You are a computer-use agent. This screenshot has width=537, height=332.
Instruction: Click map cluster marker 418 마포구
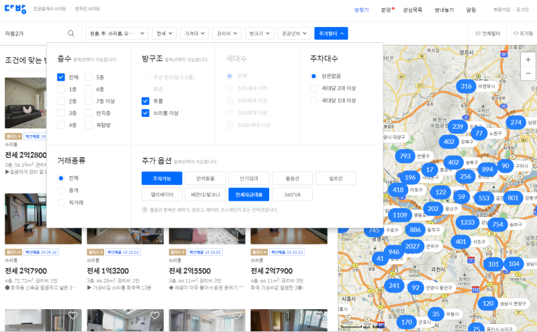(398, 190)
